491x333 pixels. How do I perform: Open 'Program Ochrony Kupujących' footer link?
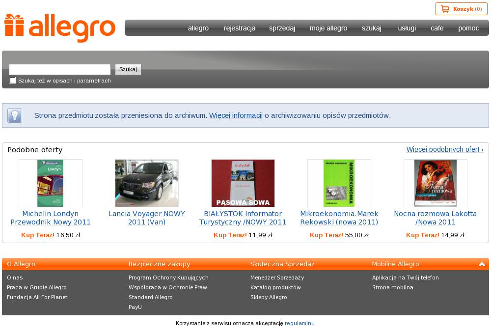pyautogui.click(x=168, y=277)
